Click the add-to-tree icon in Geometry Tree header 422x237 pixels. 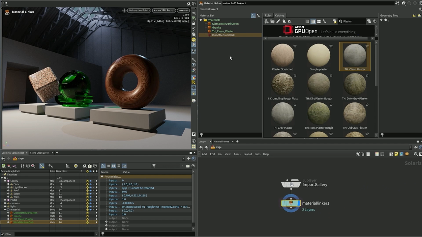pyautogui.click(x=414, y=15)
